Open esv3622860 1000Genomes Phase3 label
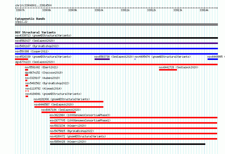 80,115
